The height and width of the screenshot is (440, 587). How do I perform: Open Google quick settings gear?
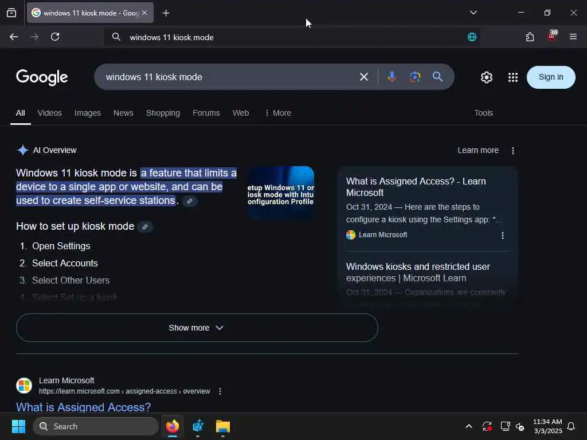[x=486, y=77]
